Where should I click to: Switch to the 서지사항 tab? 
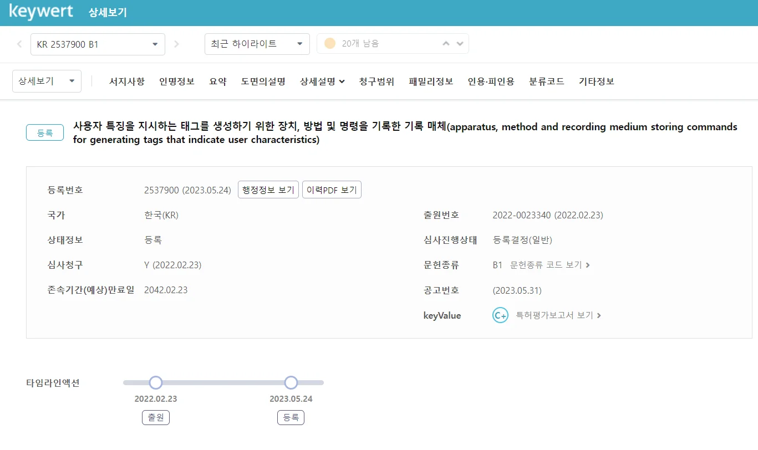point(127,81)
